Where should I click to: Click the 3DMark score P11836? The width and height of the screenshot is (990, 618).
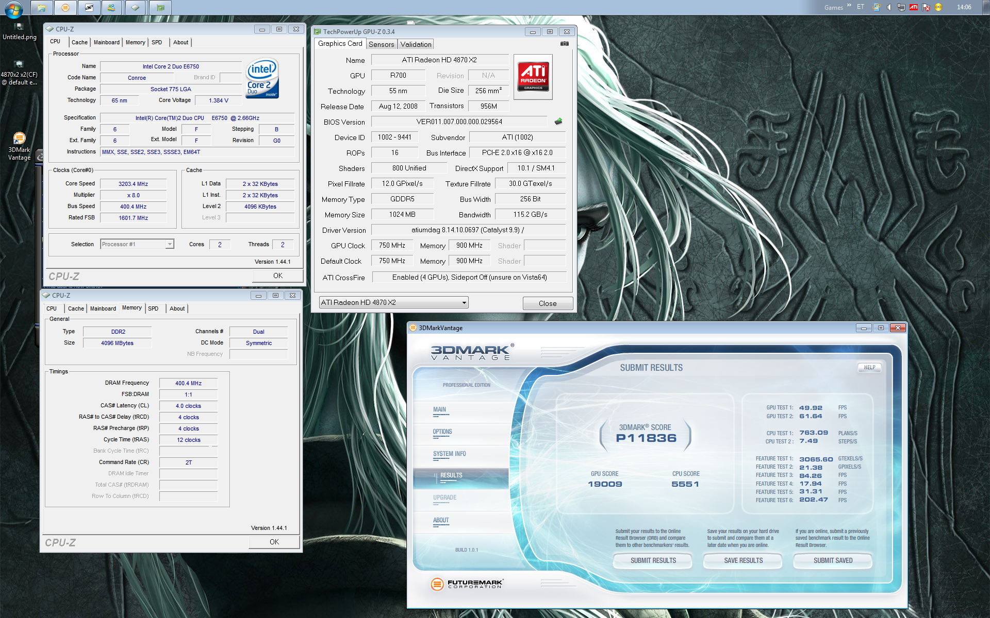[x=646, y=438]
